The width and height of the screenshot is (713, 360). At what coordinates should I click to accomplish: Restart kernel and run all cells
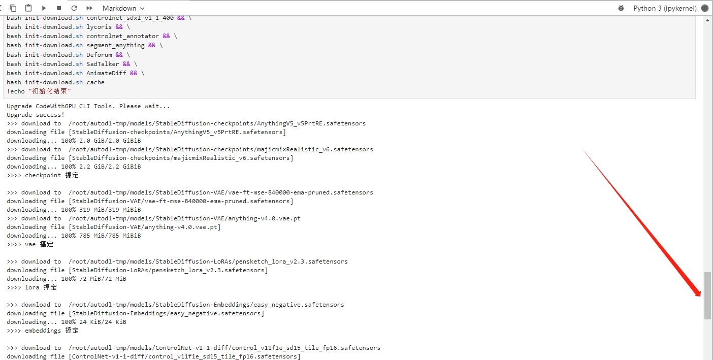89,8
